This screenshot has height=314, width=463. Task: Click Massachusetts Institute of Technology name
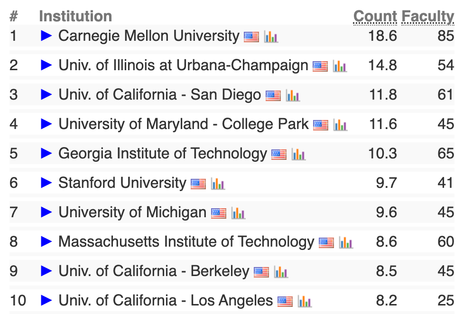[x=186, y=242]
